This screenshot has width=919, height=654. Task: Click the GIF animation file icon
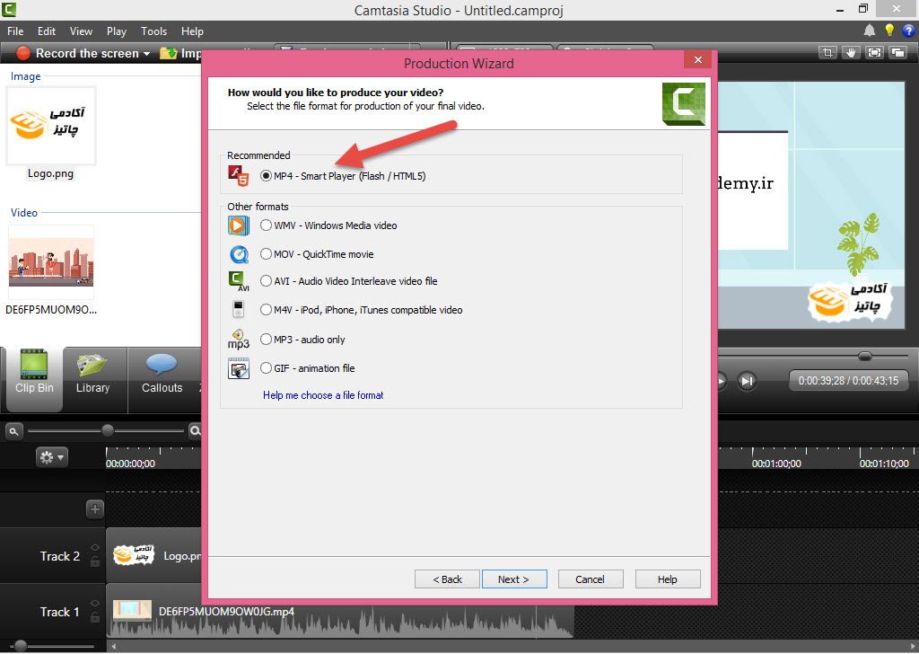coord(239,368)
